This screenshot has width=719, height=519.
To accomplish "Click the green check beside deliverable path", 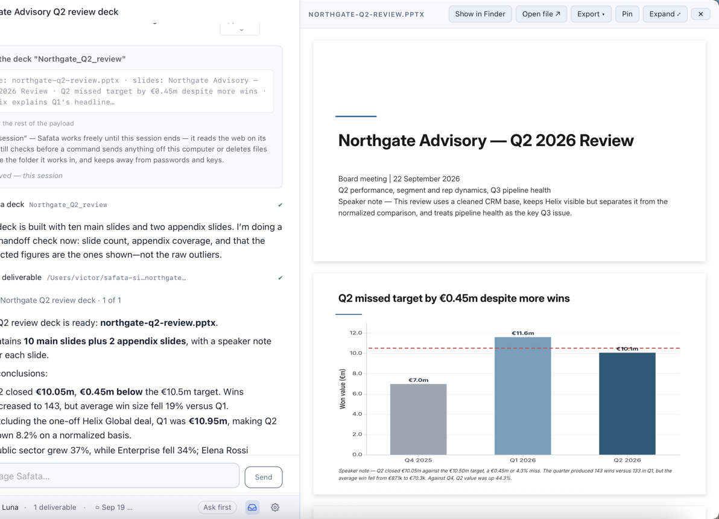I will (280, 278).
